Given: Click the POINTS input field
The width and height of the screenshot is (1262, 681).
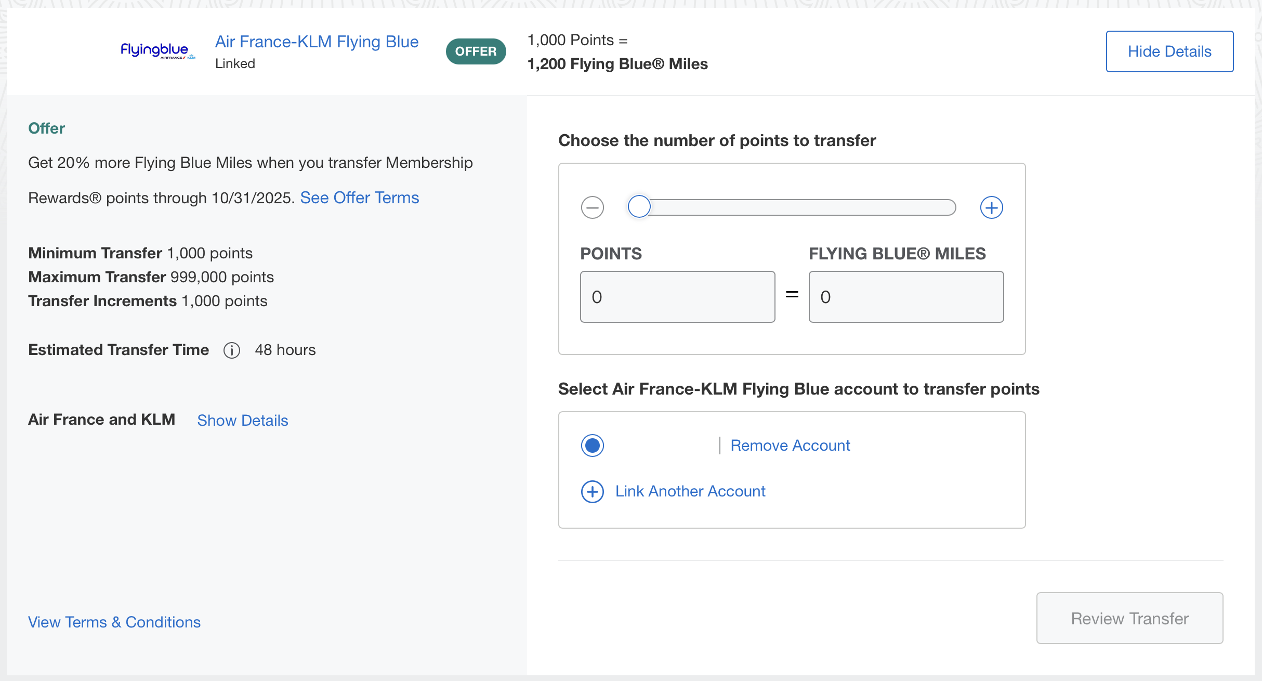Looking at the screenshot, I should (x=677, y=297).
